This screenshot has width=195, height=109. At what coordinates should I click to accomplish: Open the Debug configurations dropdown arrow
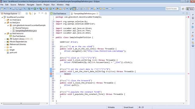pos(32,9)
